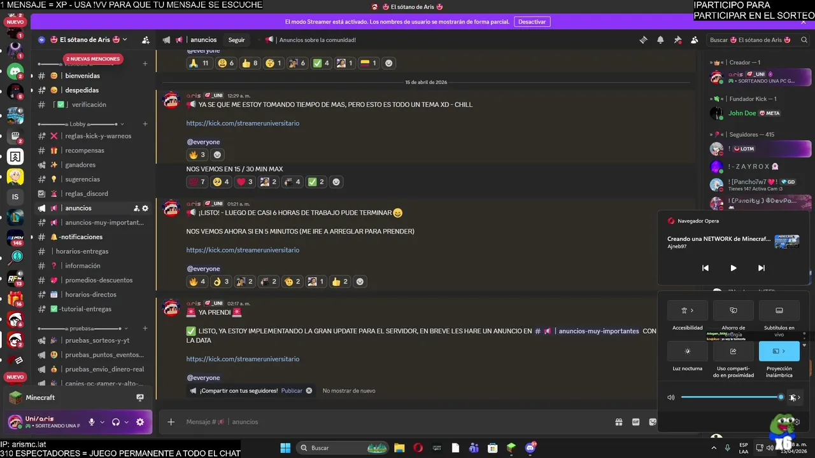Toggle thumbs up reaction with count 8
Image resolution: width=815 pixels, height=458 pixels.
coord(250,63)
